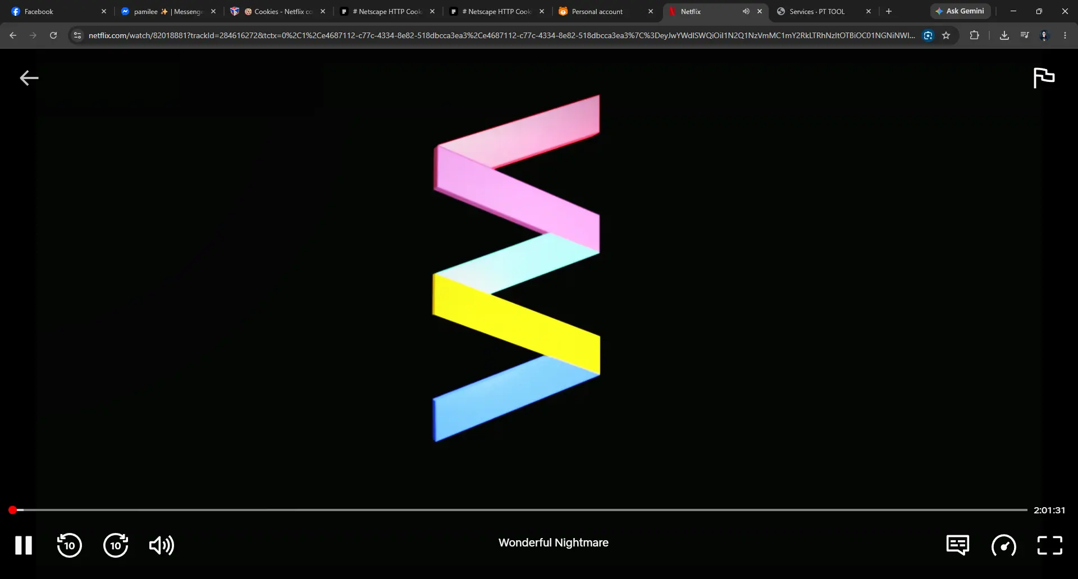Focus the netflix.com address bar
This screenshot has width=1078, height=579.
click(x=501, y=35)
